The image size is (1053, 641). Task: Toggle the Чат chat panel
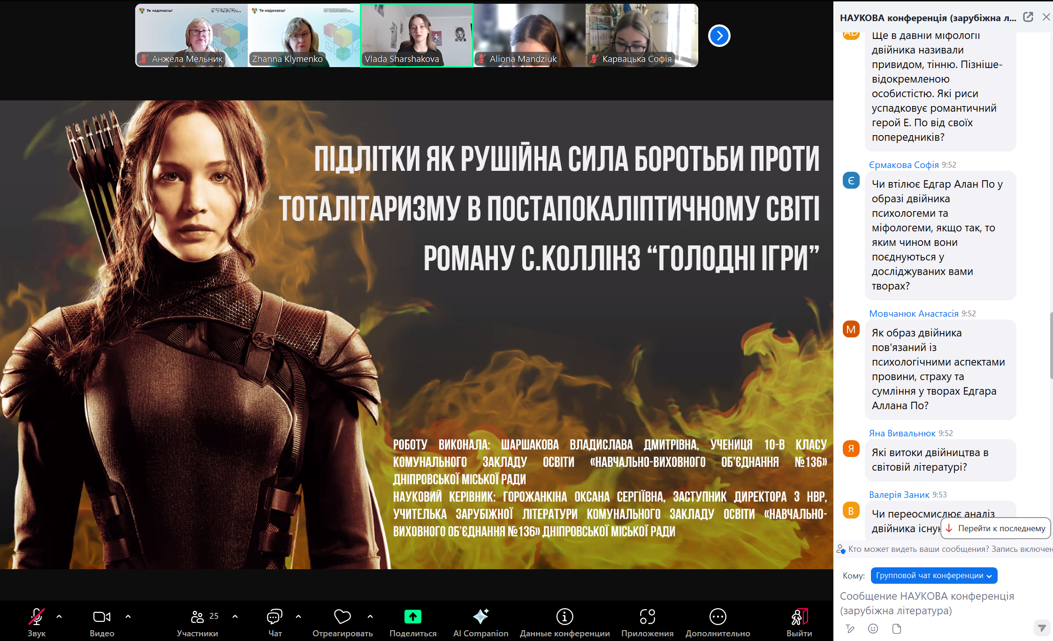275,622
